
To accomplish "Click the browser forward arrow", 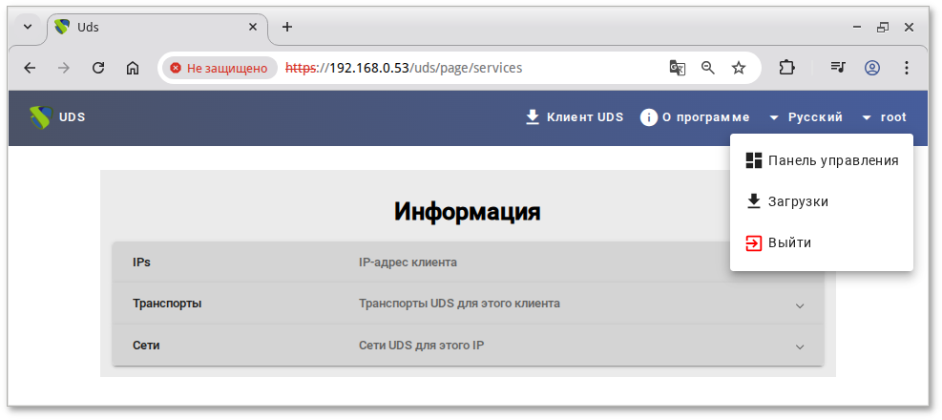I will (x=64, y=68).
